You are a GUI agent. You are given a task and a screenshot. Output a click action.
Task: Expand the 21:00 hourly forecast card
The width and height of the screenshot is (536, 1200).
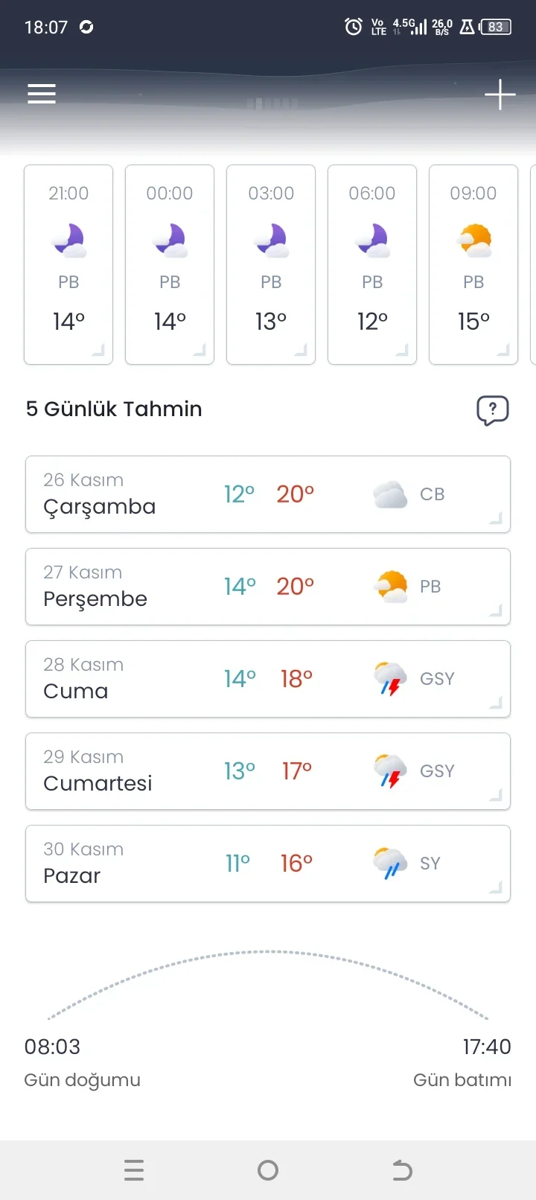[x=68, y=264]
